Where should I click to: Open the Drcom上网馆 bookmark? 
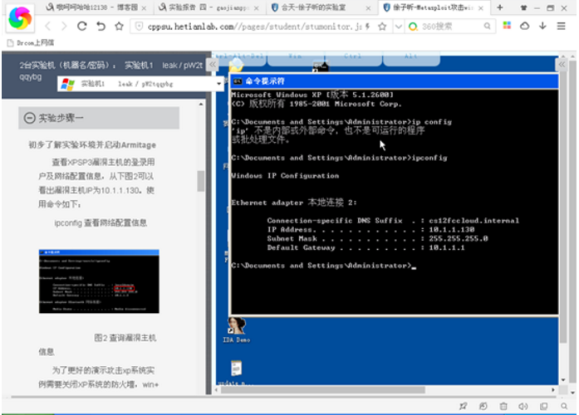pyautogui.click(x=31, y=43)
